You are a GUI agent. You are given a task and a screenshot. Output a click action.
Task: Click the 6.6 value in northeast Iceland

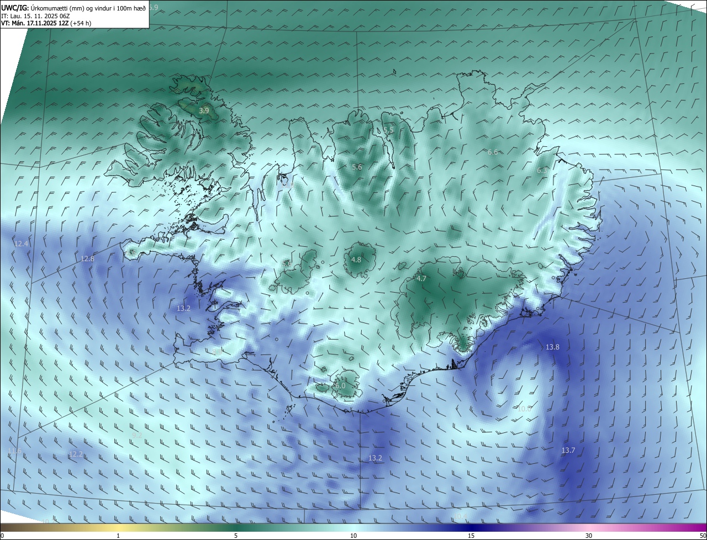(x=493, y=152)
